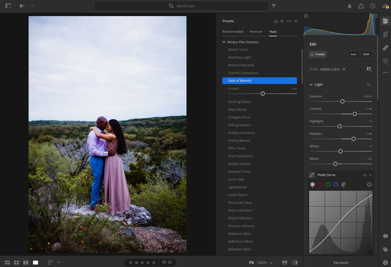Open the Masking tool
This screenshot has height=267, width=391.
385,61
